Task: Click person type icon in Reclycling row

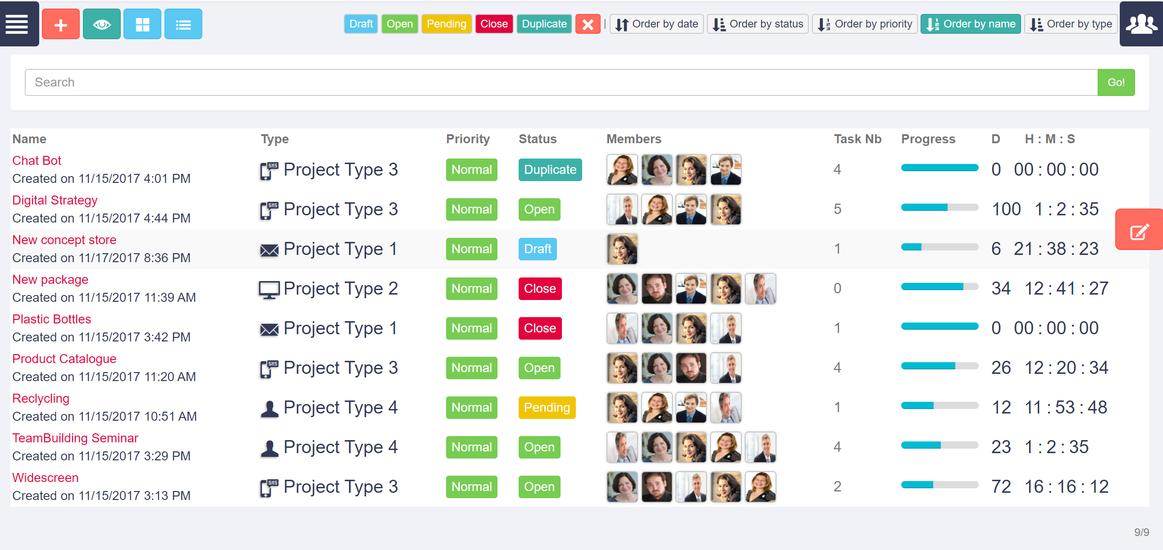Action: pos(269,409)
